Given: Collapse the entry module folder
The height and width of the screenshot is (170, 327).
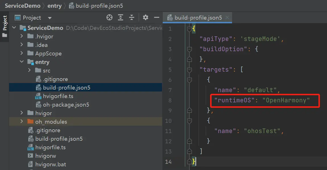Looking at the screenshot, I should click(22, 61).
